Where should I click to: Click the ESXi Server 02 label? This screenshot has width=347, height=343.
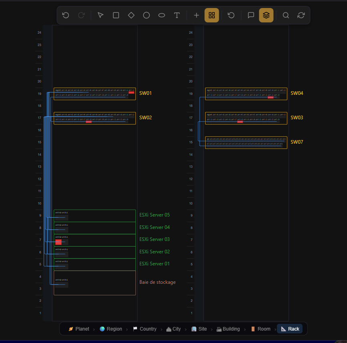(155, 251)
